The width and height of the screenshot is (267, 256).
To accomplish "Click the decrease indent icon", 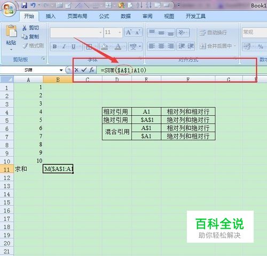I will 182,46.
